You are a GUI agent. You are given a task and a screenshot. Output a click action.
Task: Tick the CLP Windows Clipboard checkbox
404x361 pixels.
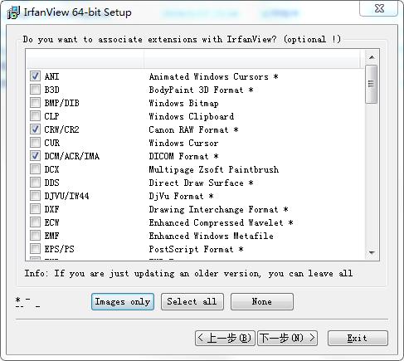click(35, 116)
